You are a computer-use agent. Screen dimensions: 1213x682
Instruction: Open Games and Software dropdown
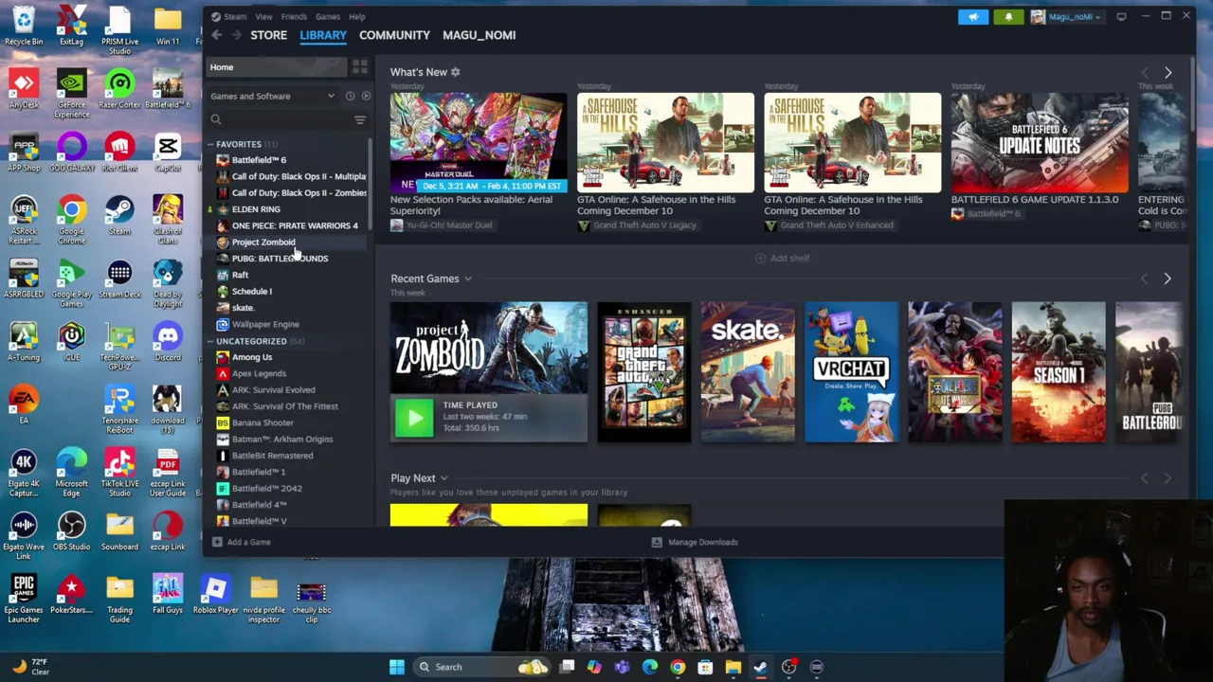(x=273, y=96)
